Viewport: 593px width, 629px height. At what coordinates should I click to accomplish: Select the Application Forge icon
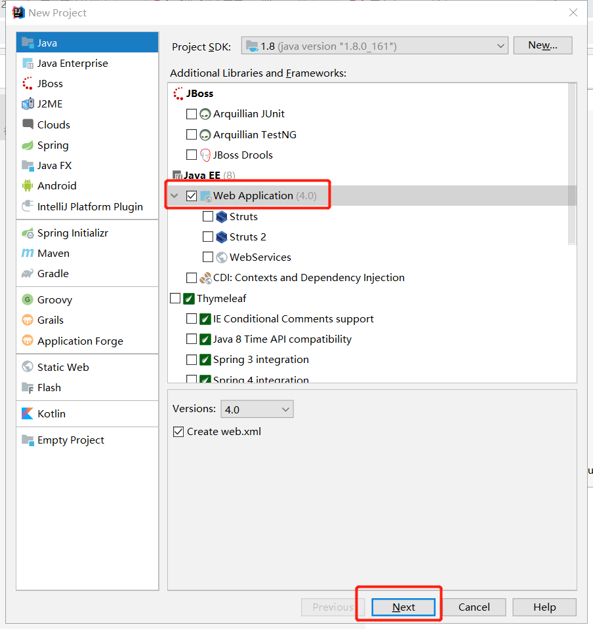[x=28, y=341]
